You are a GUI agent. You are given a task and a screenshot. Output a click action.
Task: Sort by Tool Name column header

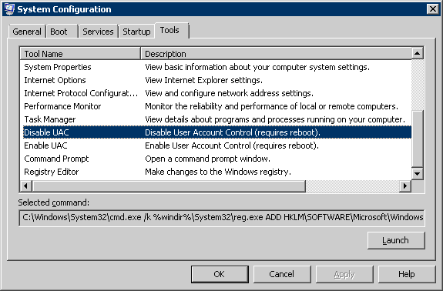click(80, 54)
